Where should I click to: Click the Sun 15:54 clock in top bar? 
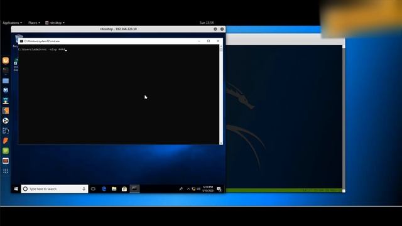click(x=207, y=23)
